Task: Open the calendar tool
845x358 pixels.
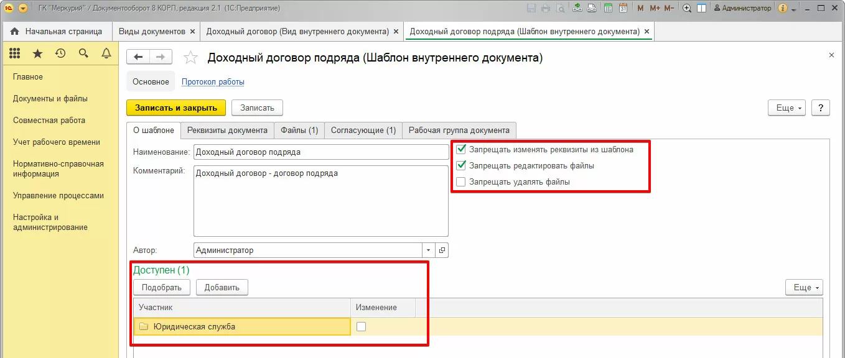Action: pyautogui.click(x=622, y=8)
